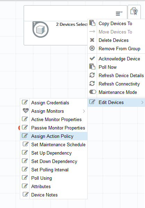Choose Copy Devices To in context menu
This screenshot has height=208, width=145.
(x=116, y=24)
